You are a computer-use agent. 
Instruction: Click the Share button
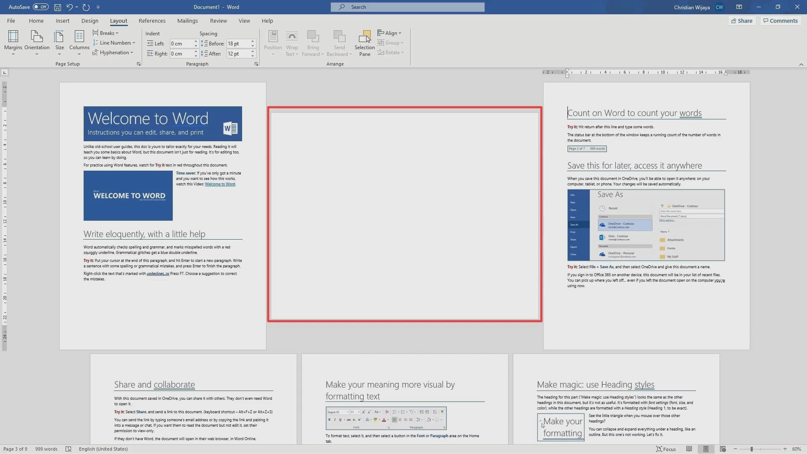[x=742, y=21]
